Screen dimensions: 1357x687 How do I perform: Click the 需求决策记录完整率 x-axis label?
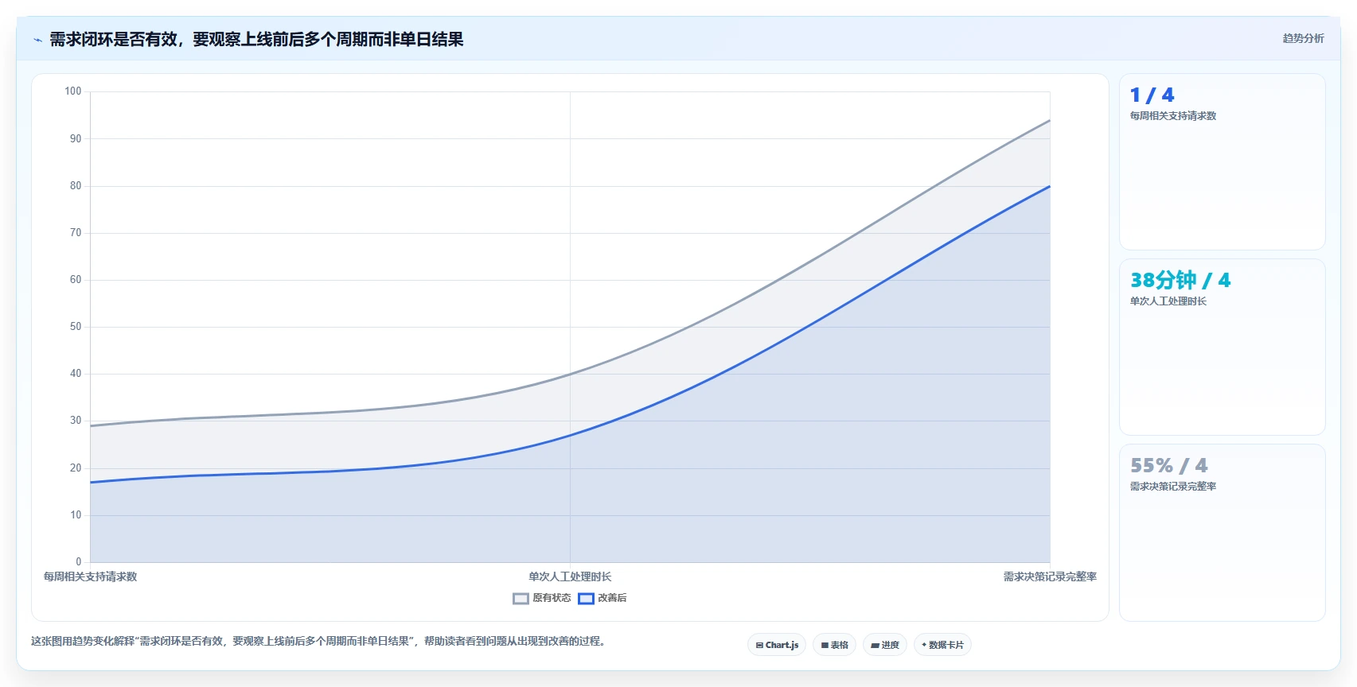pos(1050,576)
